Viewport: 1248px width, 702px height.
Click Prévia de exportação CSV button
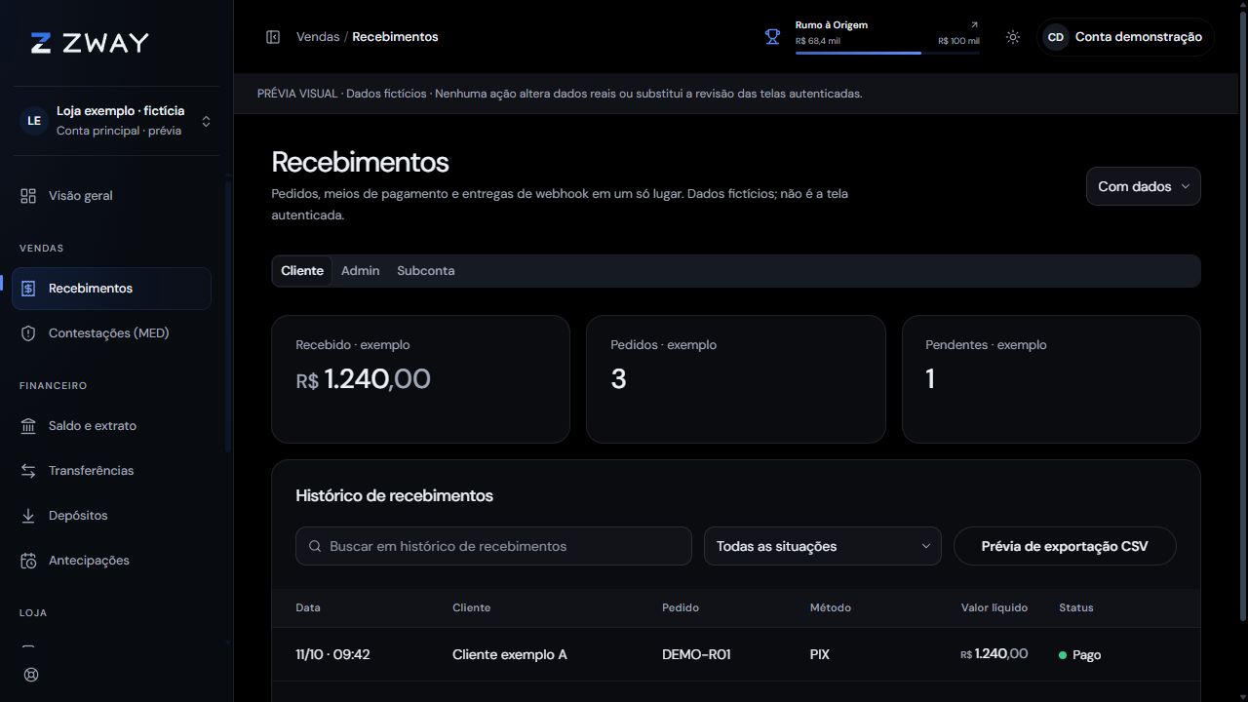(1065, 546)
